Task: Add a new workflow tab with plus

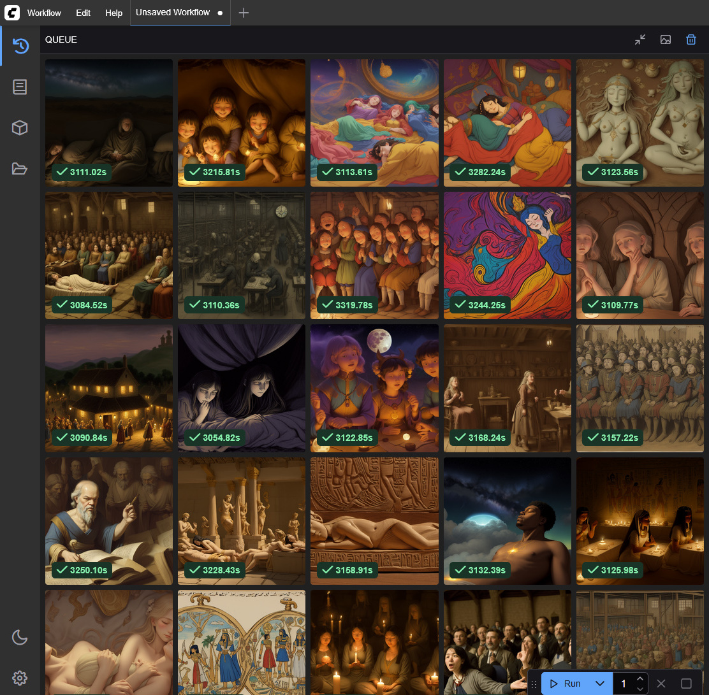Action: coord(244,13)
